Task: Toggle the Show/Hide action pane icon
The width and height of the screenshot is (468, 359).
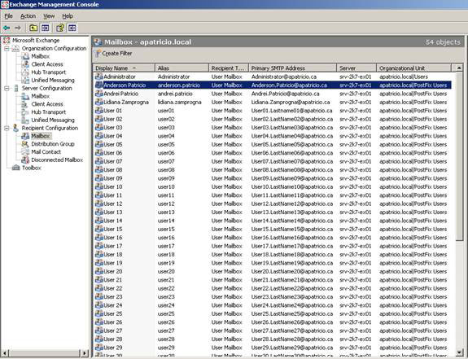Action: pyautogui.click(x=72, y=28)
